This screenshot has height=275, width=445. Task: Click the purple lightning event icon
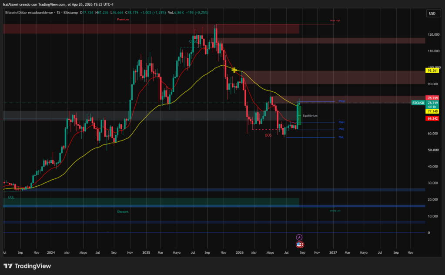(x=299, y=237)
